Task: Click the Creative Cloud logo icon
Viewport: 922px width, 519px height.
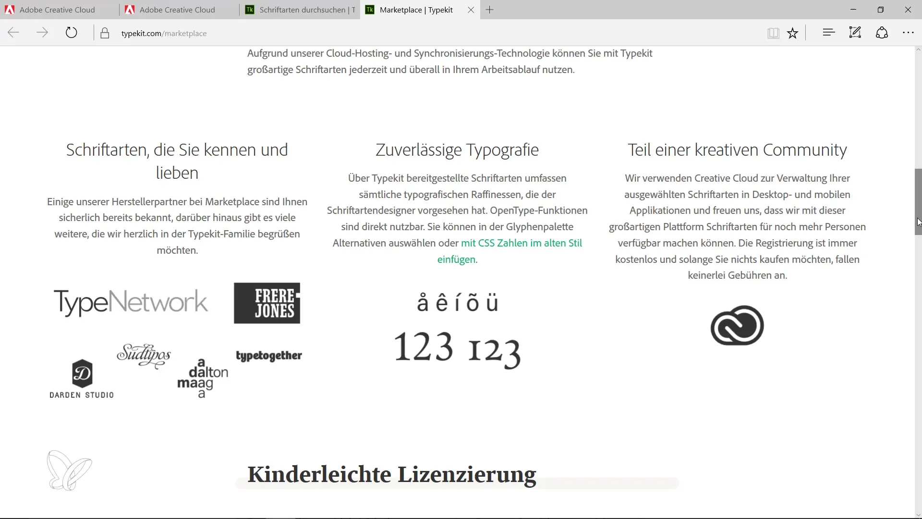Action: [737, 325]
